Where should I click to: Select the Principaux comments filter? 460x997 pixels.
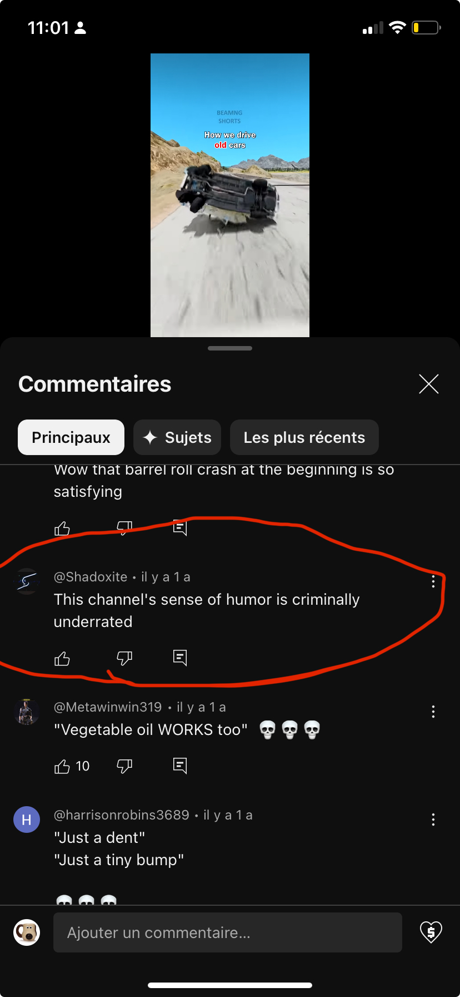tap(71, 437)
